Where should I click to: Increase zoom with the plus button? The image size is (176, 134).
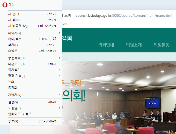pos(49,39)
